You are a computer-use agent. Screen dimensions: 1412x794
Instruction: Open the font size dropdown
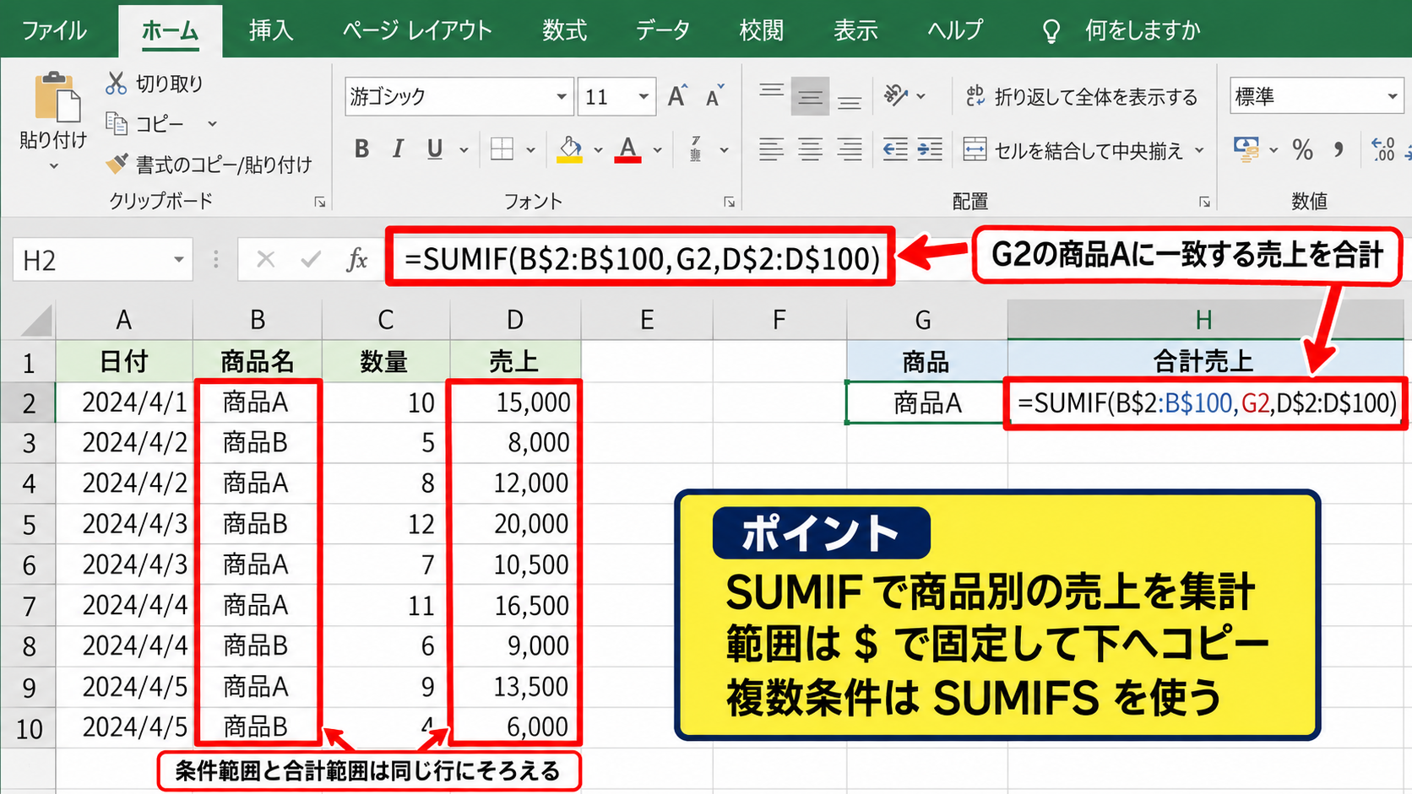(x=644, y=96)
